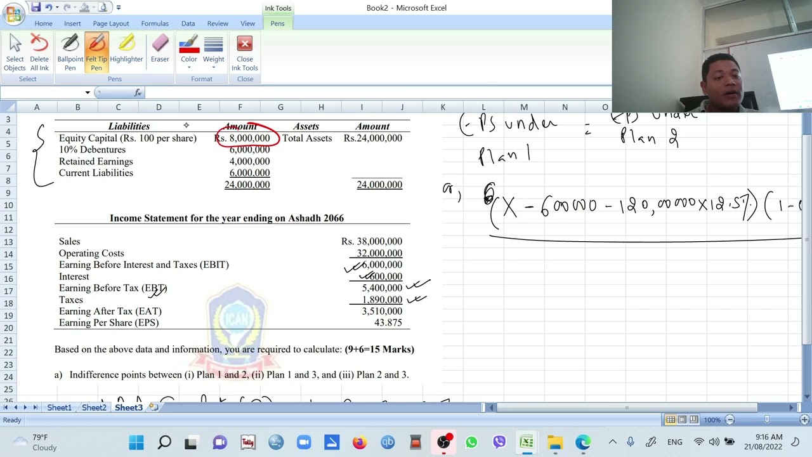Open the Insert ribbon tab
The width and height of the screenshot is (812, 457).
72,23
